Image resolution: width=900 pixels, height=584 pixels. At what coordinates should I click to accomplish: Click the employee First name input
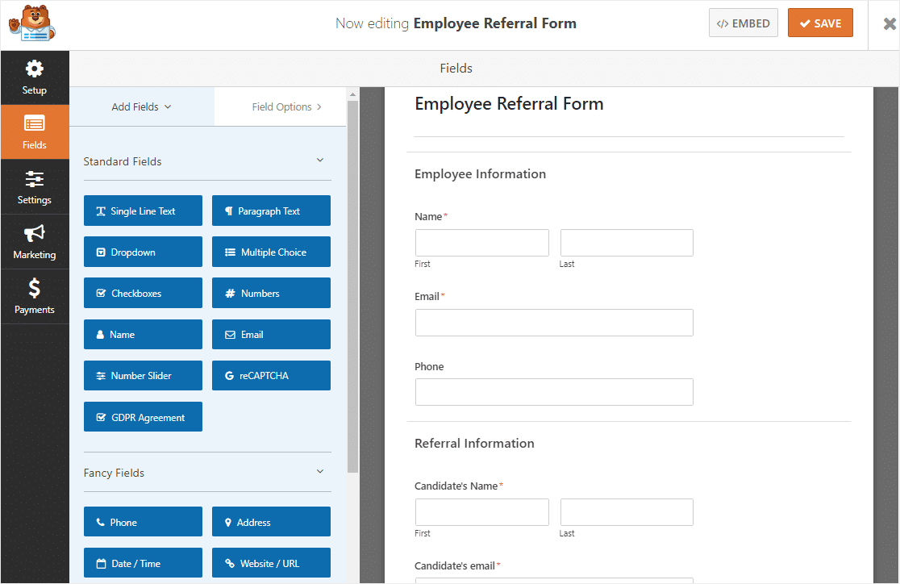click(481, 242)
